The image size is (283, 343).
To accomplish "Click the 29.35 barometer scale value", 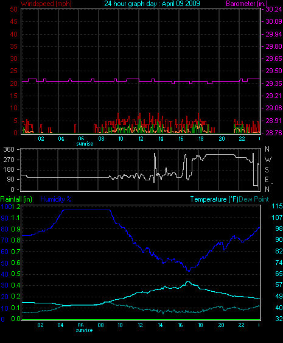I will pos(274,83).
